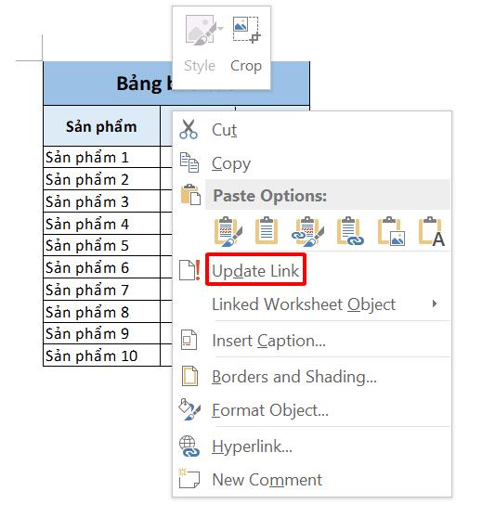Click the Update Link exclamation page icon

click(x=189, y=270)
